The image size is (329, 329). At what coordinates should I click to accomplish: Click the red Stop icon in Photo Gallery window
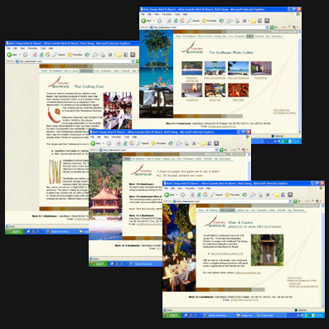coord(169,21)
